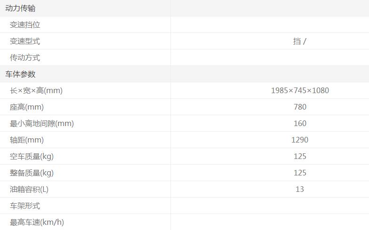This screenshot has width=369, height=230.
Task: Click the 车体参数 section header
Action: 20,74
